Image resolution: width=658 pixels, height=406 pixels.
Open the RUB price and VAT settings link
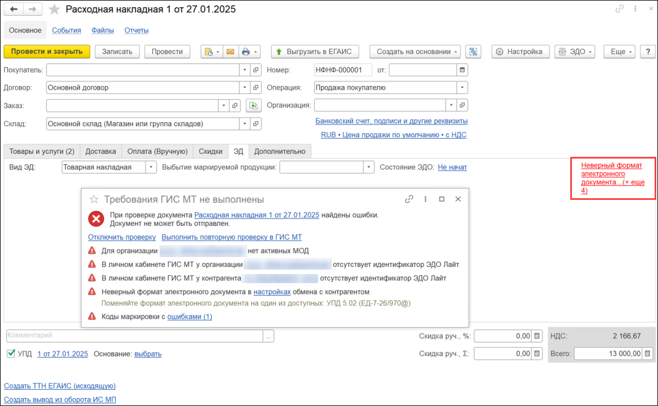click(x=394, y=135)
